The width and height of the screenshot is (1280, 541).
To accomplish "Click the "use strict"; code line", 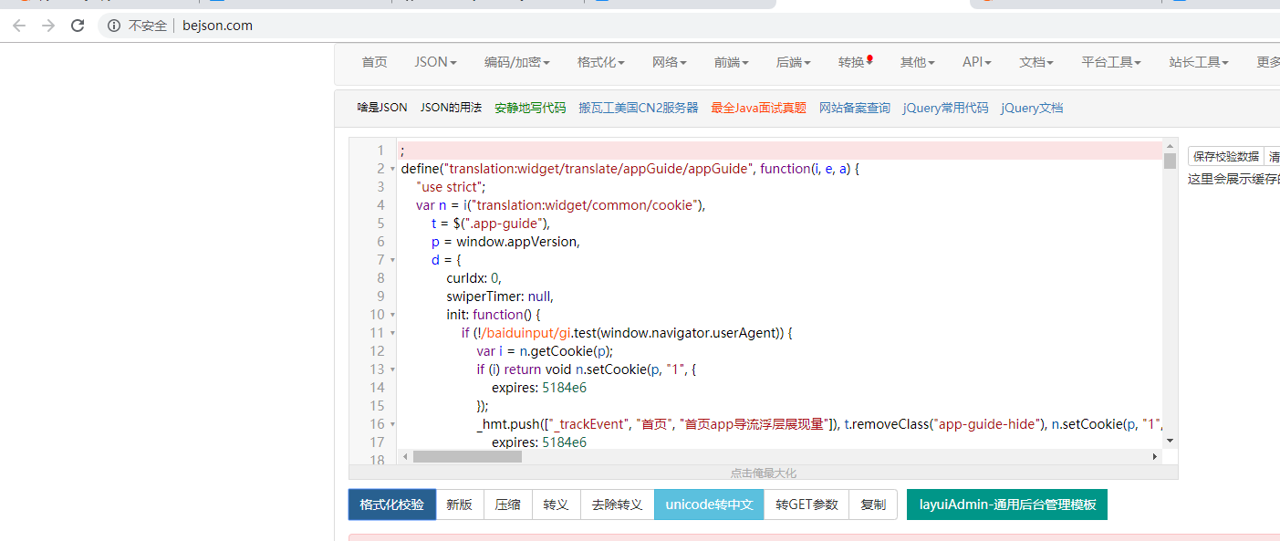I will (x=451, y=187).
